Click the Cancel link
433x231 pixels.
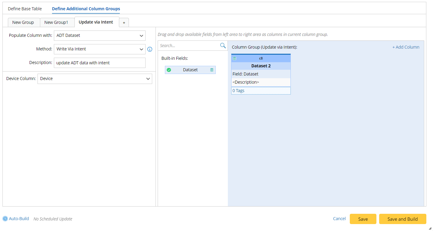click(x=339, y=219)
